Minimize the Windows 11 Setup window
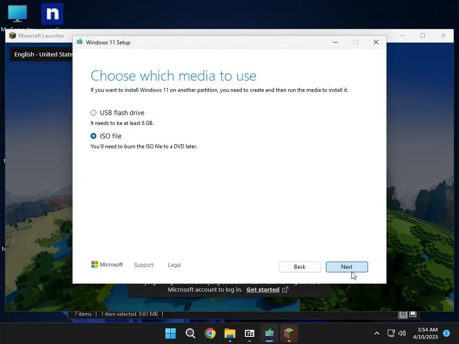459x344 pixels. 335,42
